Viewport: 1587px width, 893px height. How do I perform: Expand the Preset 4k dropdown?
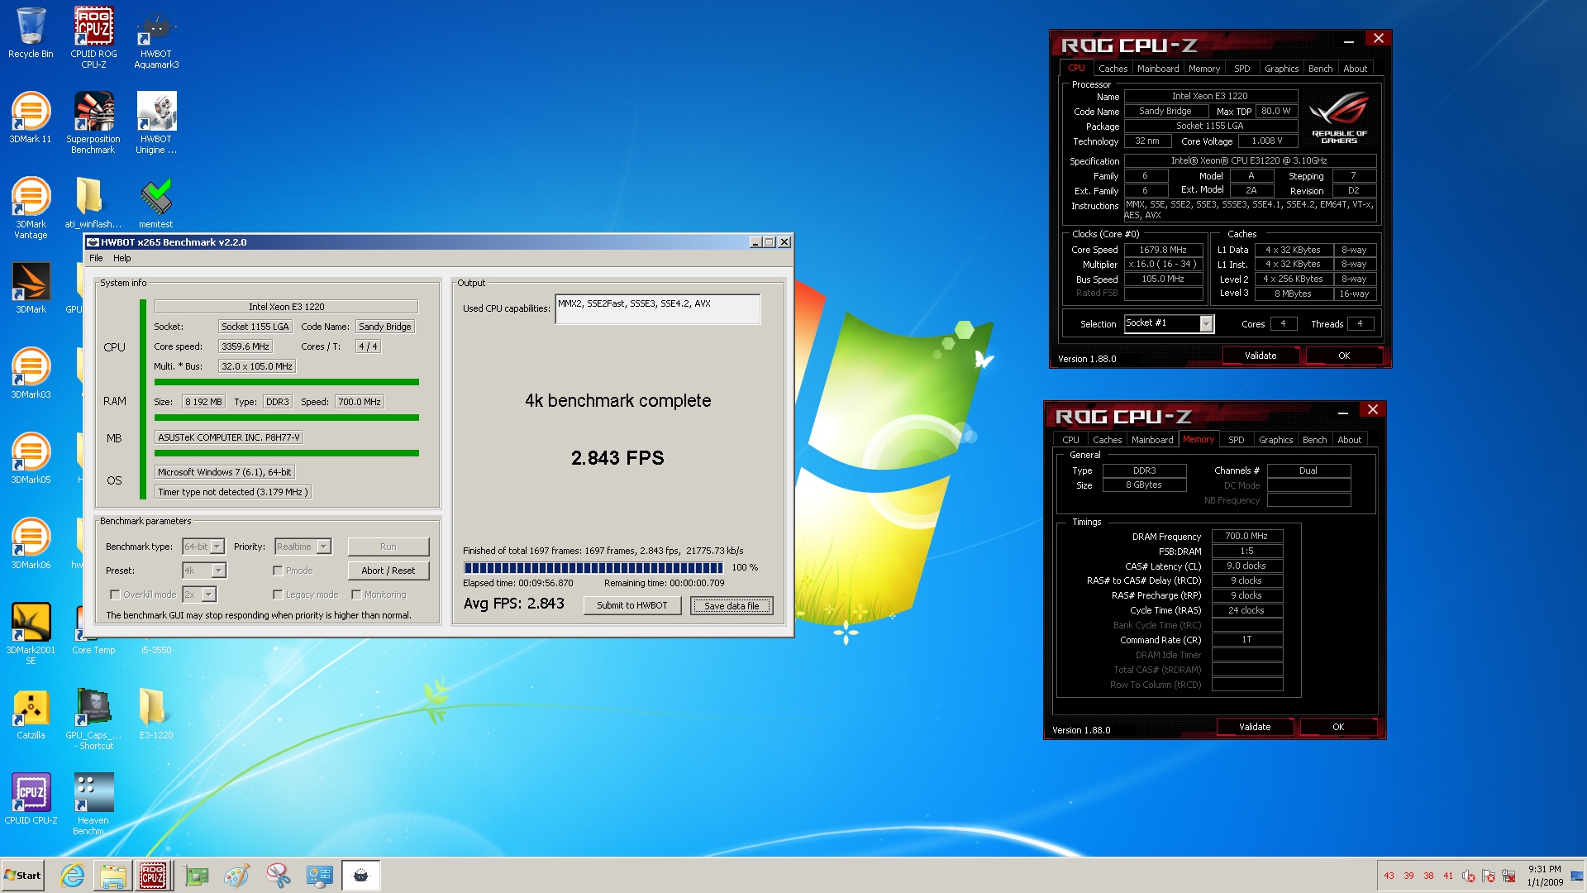[219, 571]
